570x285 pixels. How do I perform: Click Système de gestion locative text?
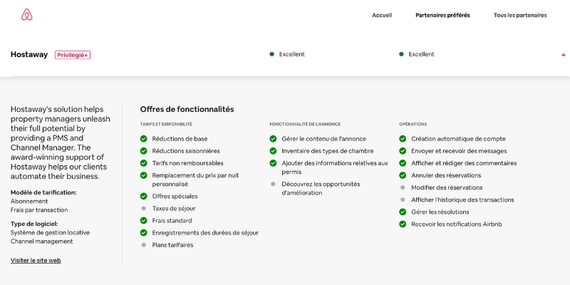[x=50, y=233]
